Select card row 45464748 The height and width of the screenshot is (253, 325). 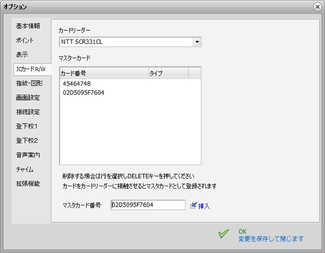click(130, 84)
